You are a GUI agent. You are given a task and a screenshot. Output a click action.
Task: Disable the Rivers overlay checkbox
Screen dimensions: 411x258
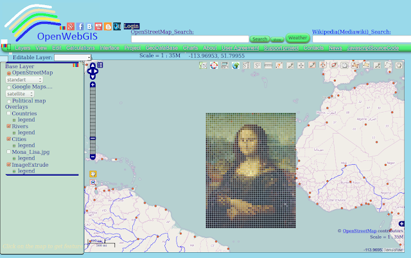(8, 126)
